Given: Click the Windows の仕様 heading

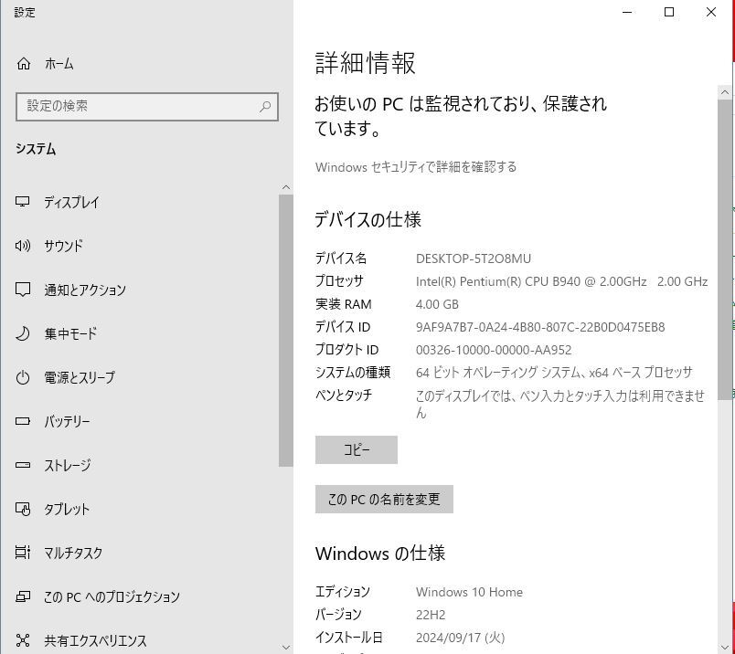Looking at the screenshot, I should point(380,554).
